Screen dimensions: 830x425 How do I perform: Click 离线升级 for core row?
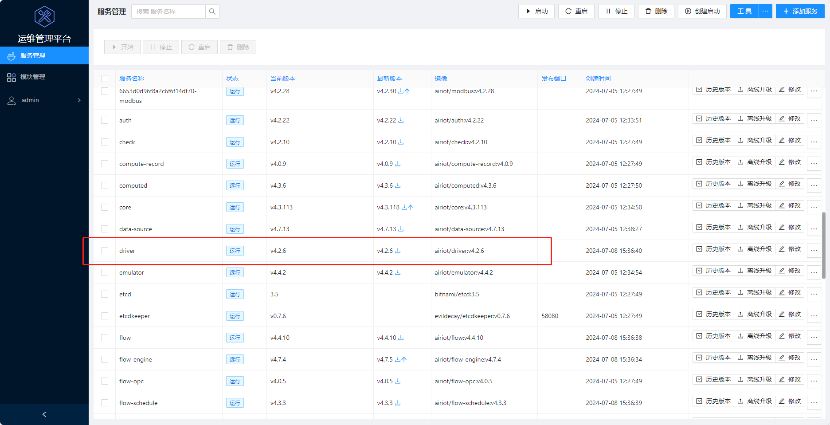[x=755, y=205]
